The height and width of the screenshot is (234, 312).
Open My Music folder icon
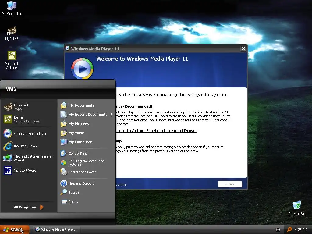coord(64,133)
